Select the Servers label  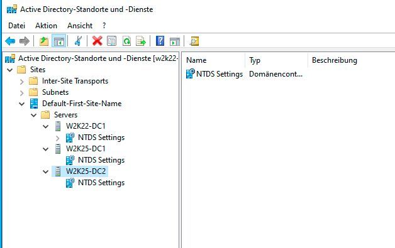(65, 115)
